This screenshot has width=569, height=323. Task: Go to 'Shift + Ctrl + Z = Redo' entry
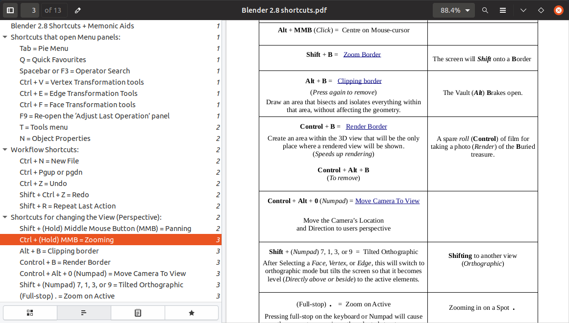pos(111,194)
